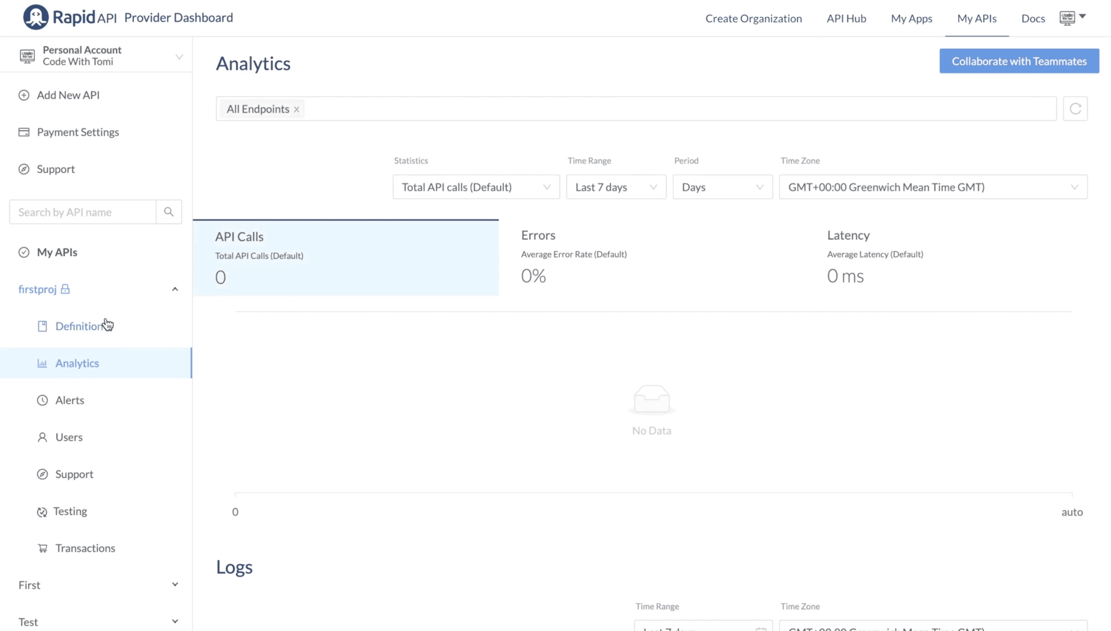Click the firstproj Support compass icon

coord(42,474)
